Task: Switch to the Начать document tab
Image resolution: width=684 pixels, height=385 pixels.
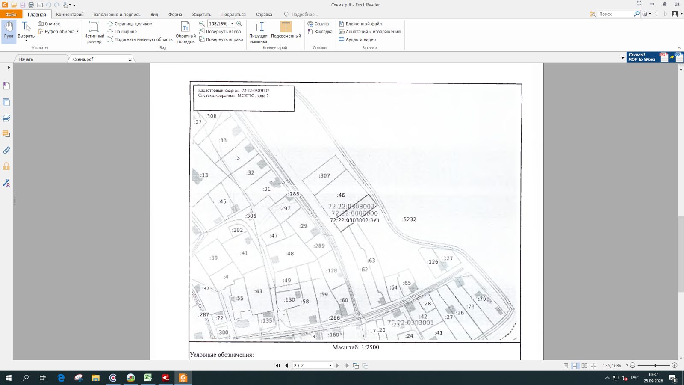Action: (26, 59)
